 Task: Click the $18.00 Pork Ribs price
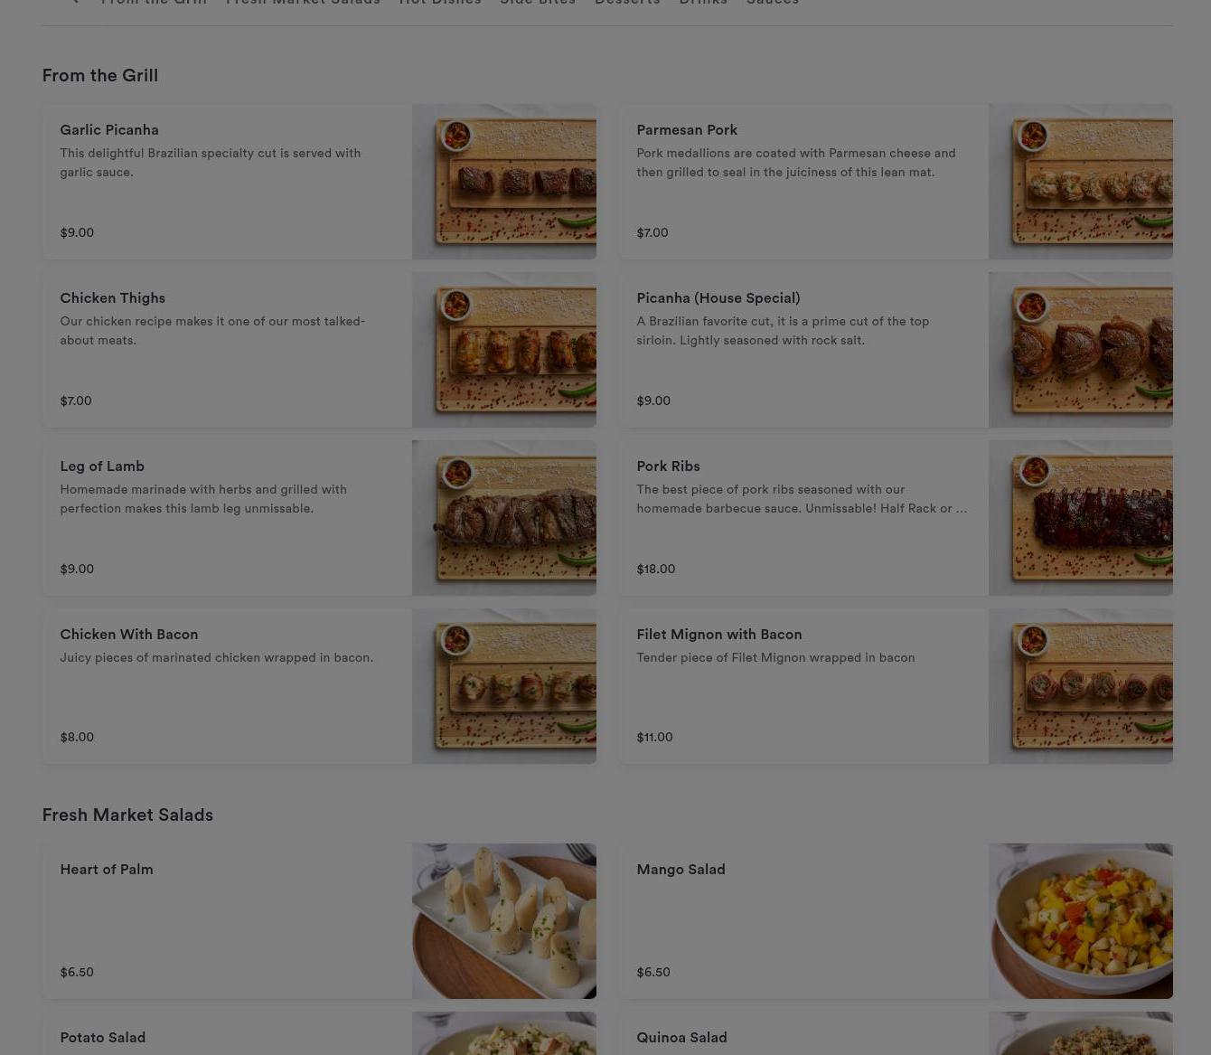click(655, 570)
